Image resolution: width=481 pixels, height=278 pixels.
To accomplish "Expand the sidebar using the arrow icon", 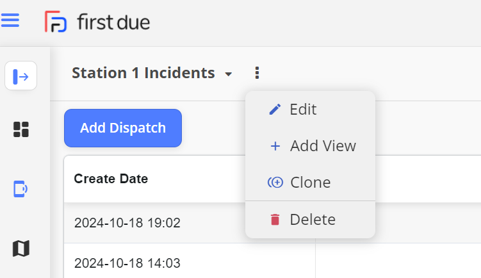I will pos(21,76).
